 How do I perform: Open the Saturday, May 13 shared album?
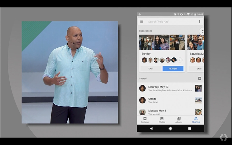pos(170,88)
